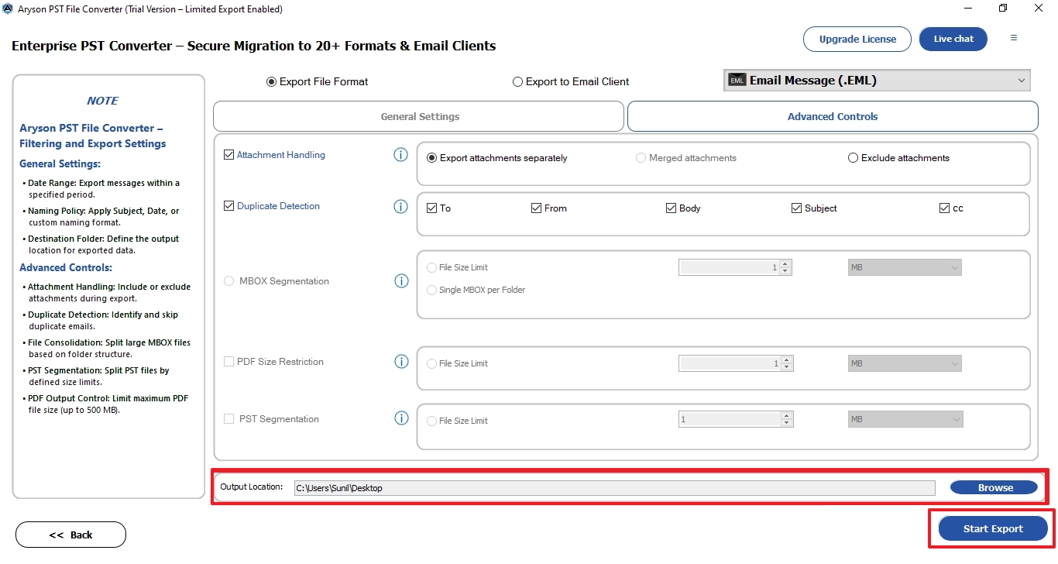Select Export attachments separately option

point(432,158)
